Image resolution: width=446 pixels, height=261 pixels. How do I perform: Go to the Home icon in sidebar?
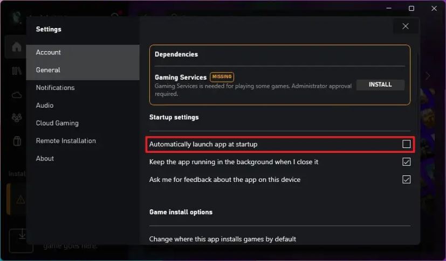point(16,47)
